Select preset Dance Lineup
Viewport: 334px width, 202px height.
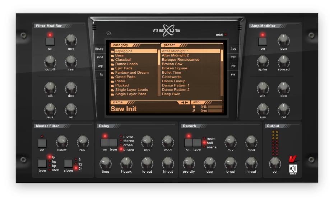[173, 81]
